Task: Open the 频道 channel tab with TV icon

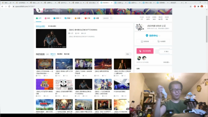Action: [x=68, y=18]
